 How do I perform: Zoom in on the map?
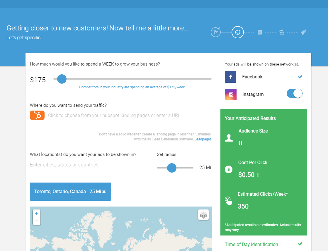click(37, 213)
